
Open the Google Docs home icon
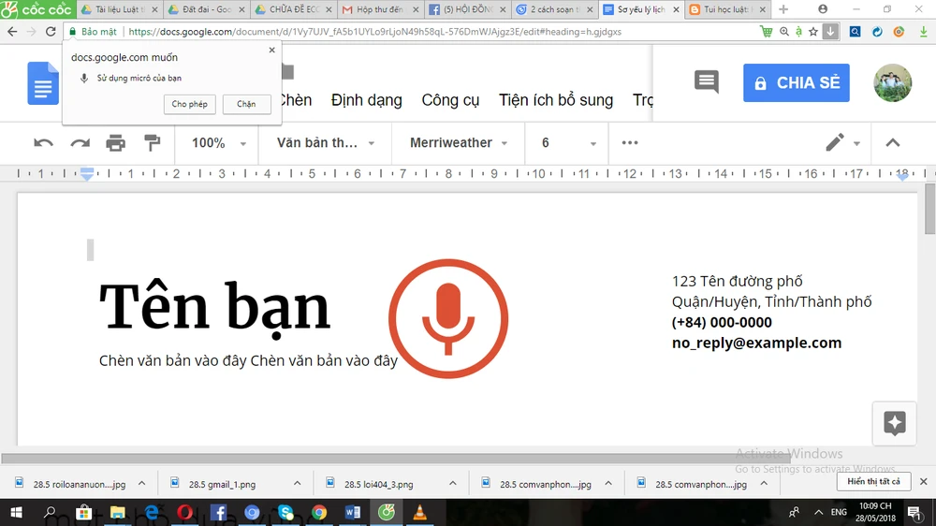pos(42,84)
